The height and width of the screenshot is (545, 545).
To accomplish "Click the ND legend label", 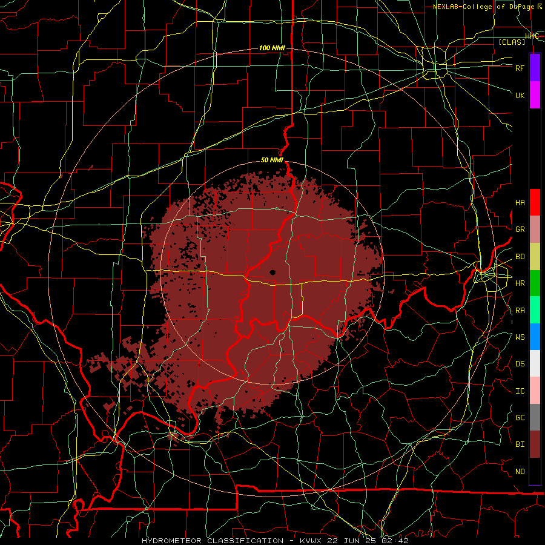I will pos(520,472).
